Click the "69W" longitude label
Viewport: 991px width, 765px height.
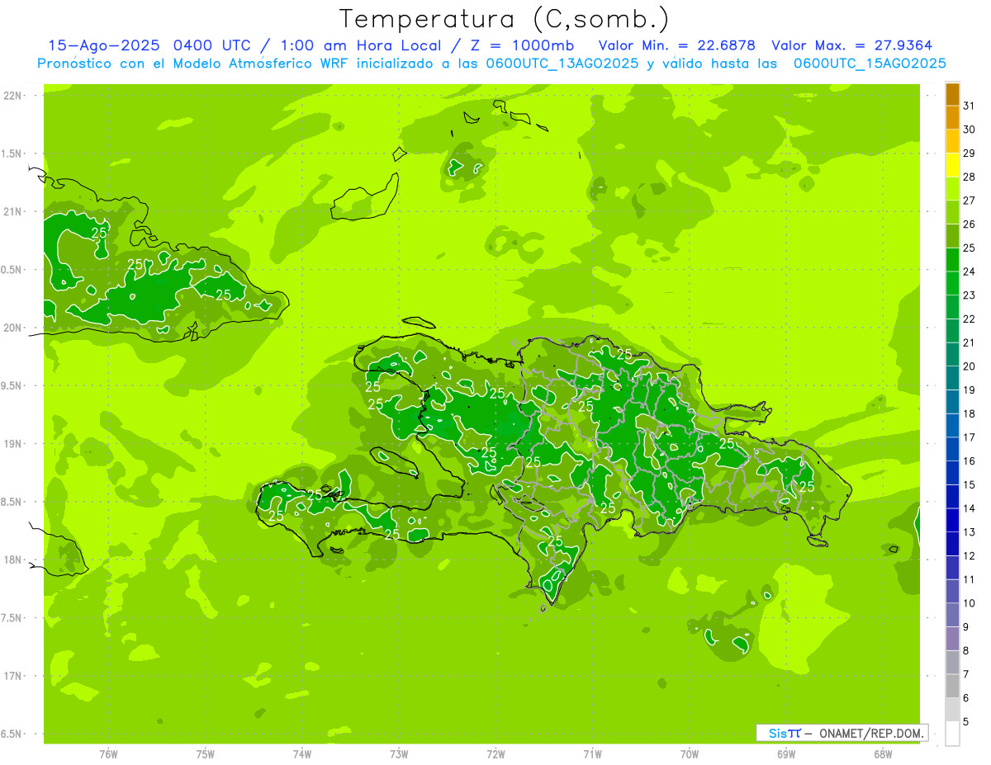(786, 754)
